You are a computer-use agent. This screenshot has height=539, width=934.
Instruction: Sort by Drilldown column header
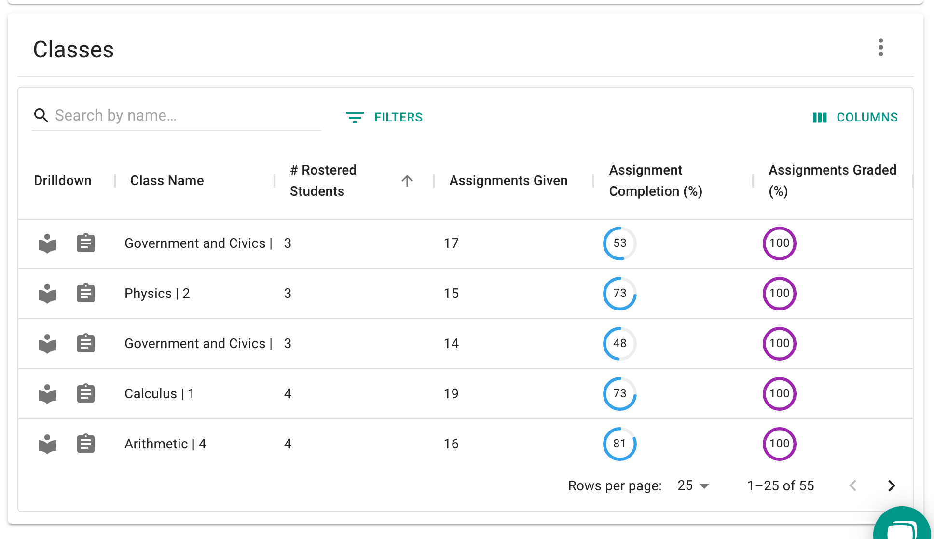click(63, 181)
